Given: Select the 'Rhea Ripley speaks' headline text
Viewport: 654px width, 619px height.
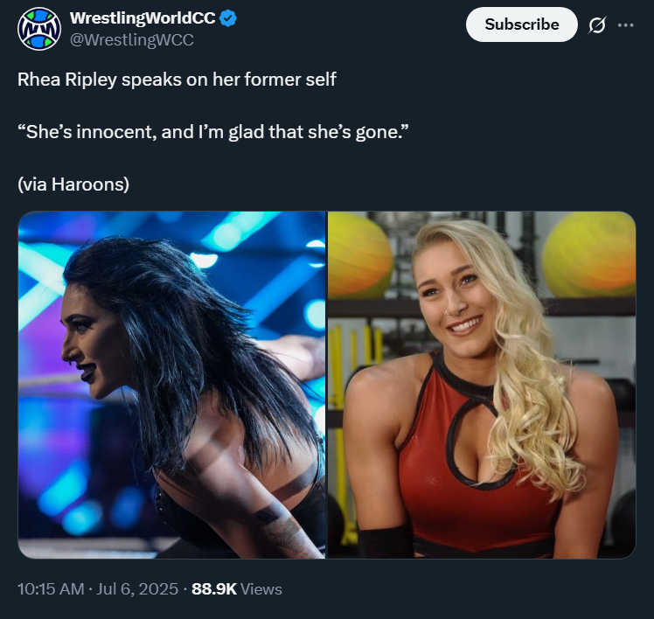Looking at the screenshot, I should click(x=177, y=80).
